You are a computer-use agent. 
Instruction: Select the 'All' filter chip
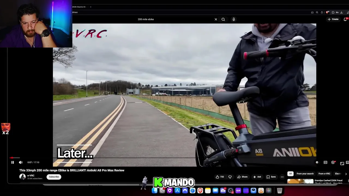tap(290, 174)
